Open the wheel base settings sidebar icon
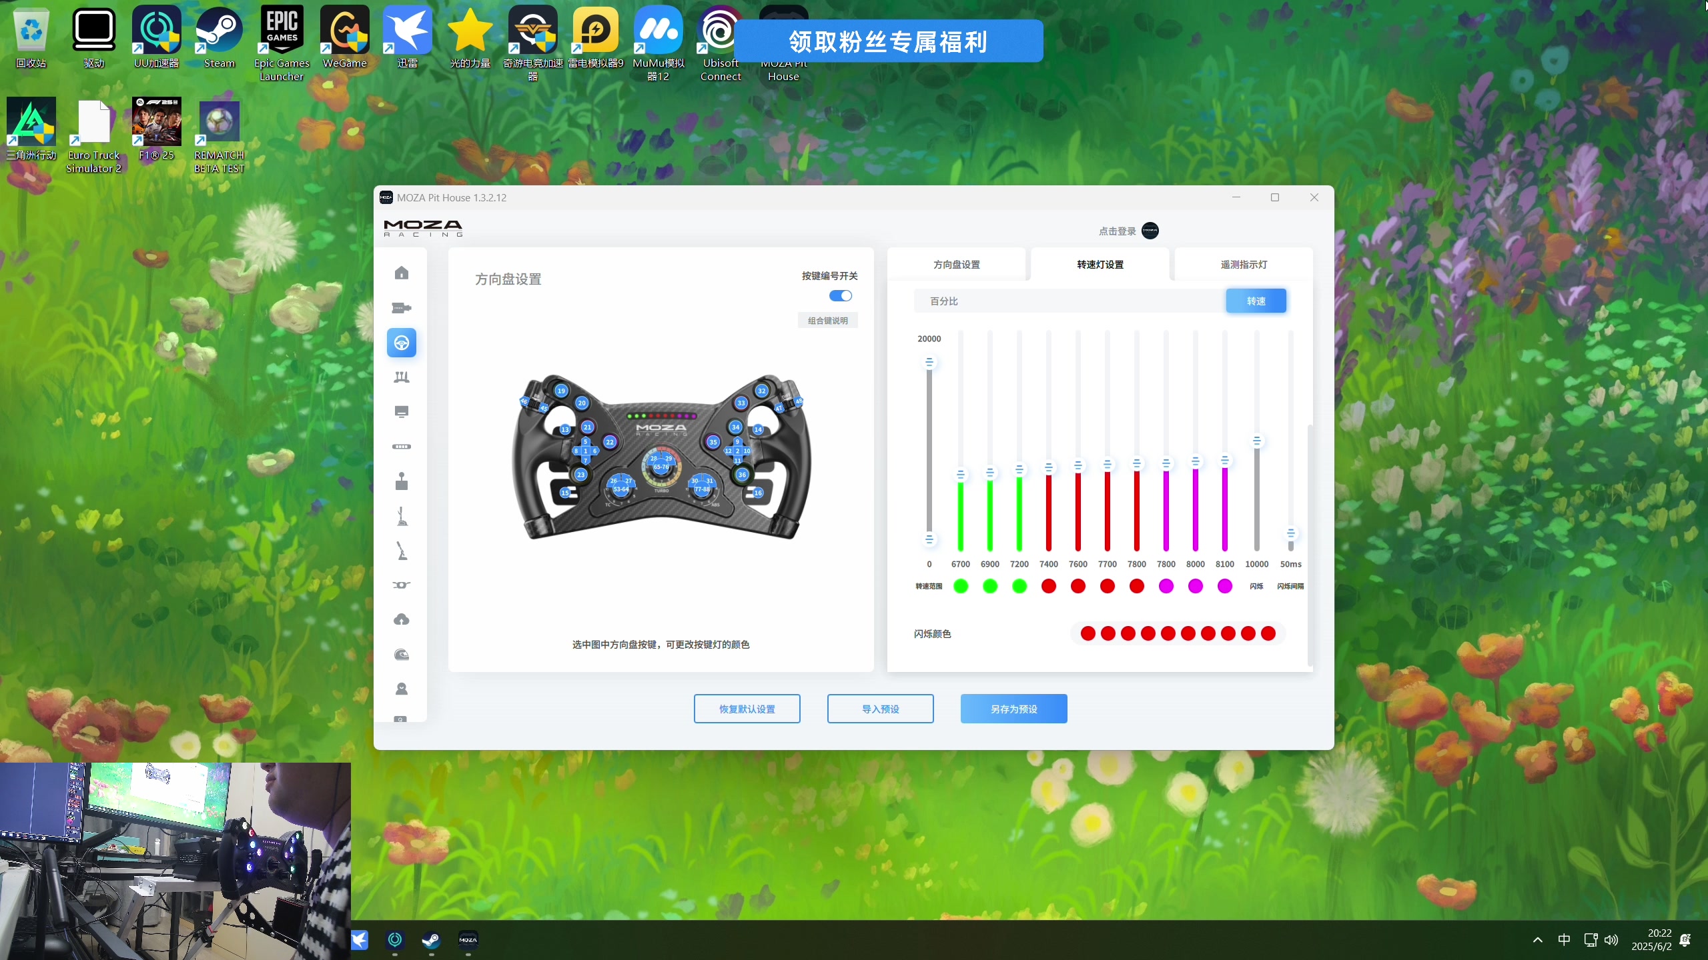1708x960 pixels. pyautogui.click(x=401, y=307)
